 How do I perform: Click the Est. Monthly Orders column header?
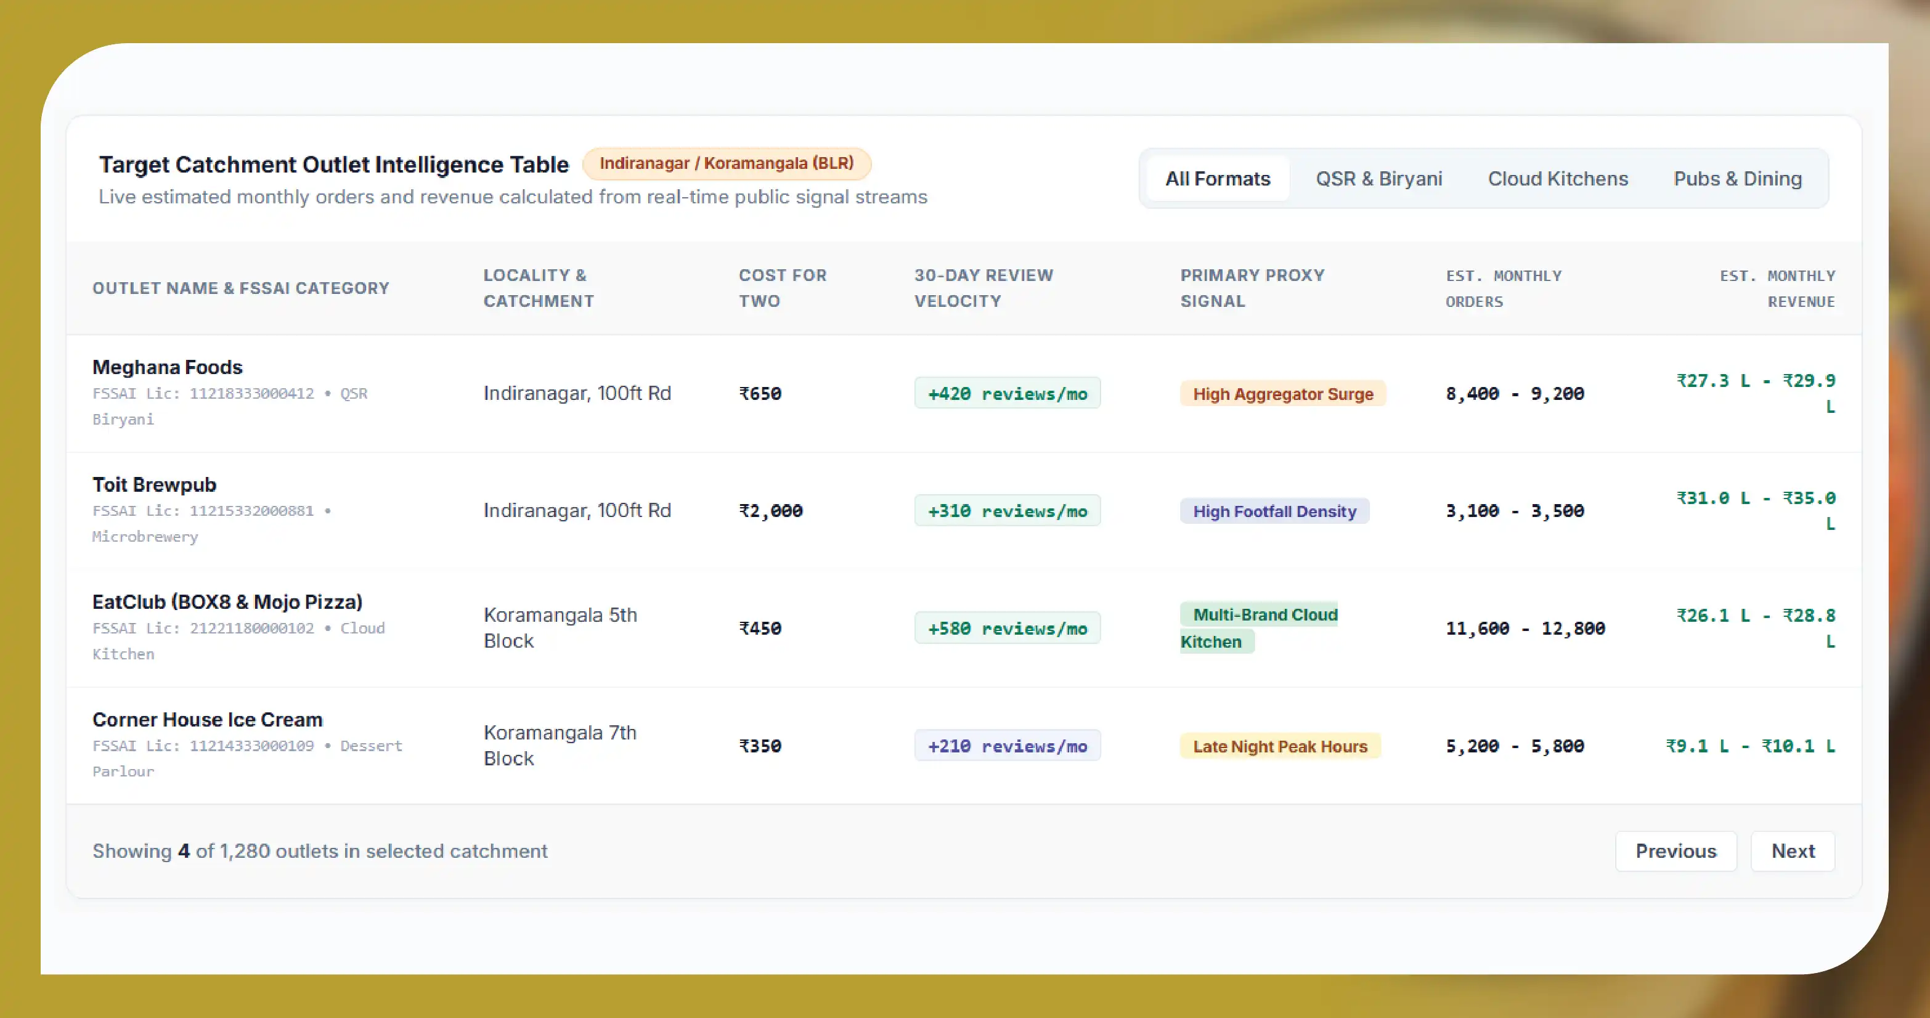click(1503, 288)
